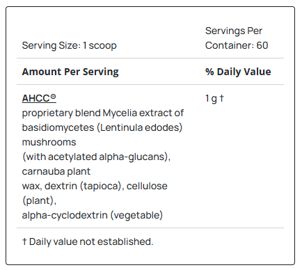Click the 1 g amount value
Image resolution: width=302 pixels, height=270 pixels.
click(211, 98)
